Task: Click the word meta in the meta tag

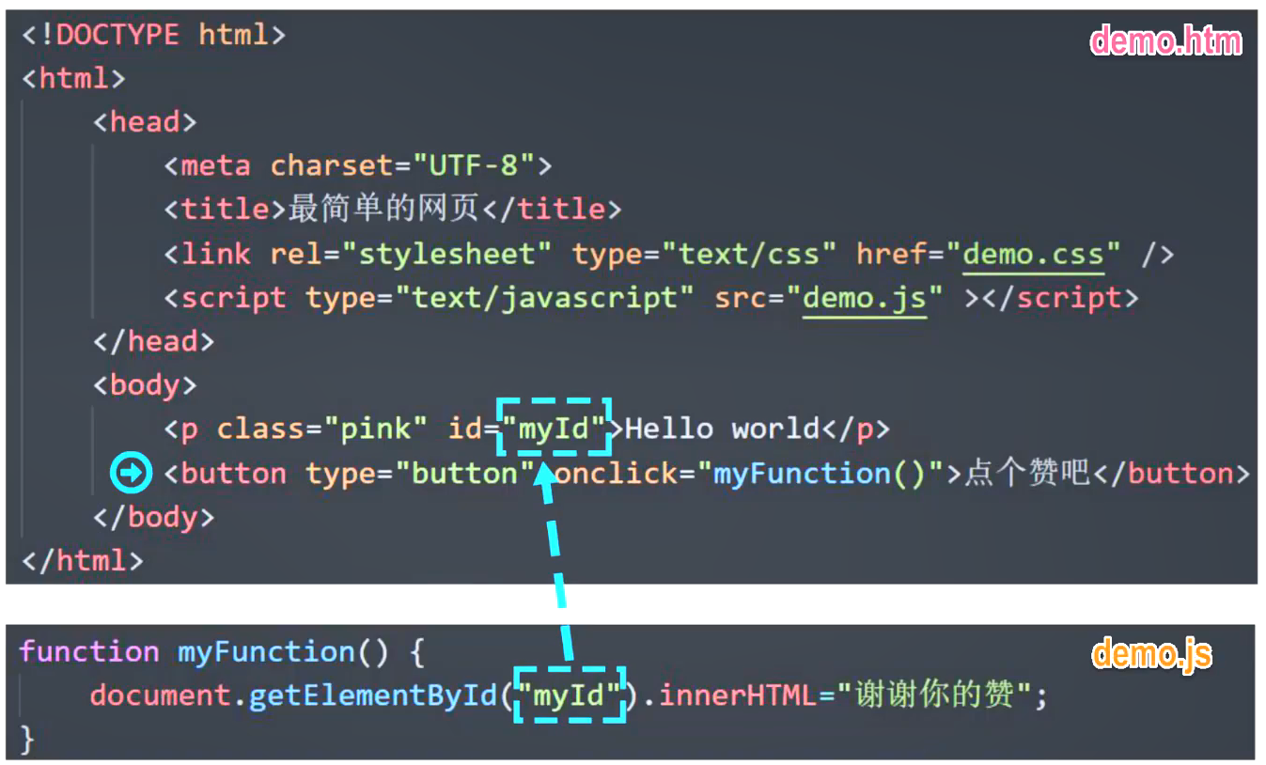Action: [x=215, y=165]
